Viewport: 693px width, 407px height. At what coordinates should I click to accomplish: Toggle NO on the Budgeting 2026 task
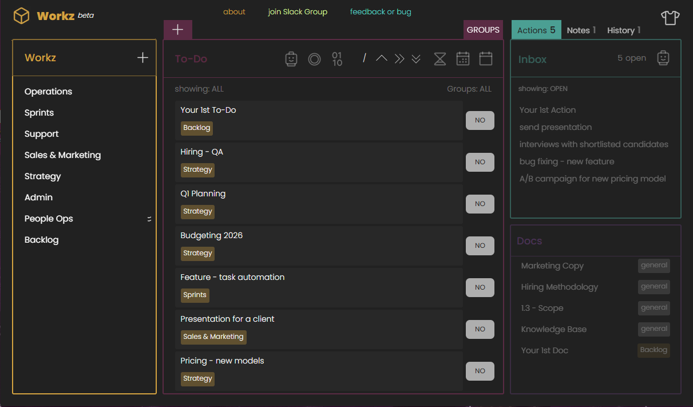click(x=480, y=246)
